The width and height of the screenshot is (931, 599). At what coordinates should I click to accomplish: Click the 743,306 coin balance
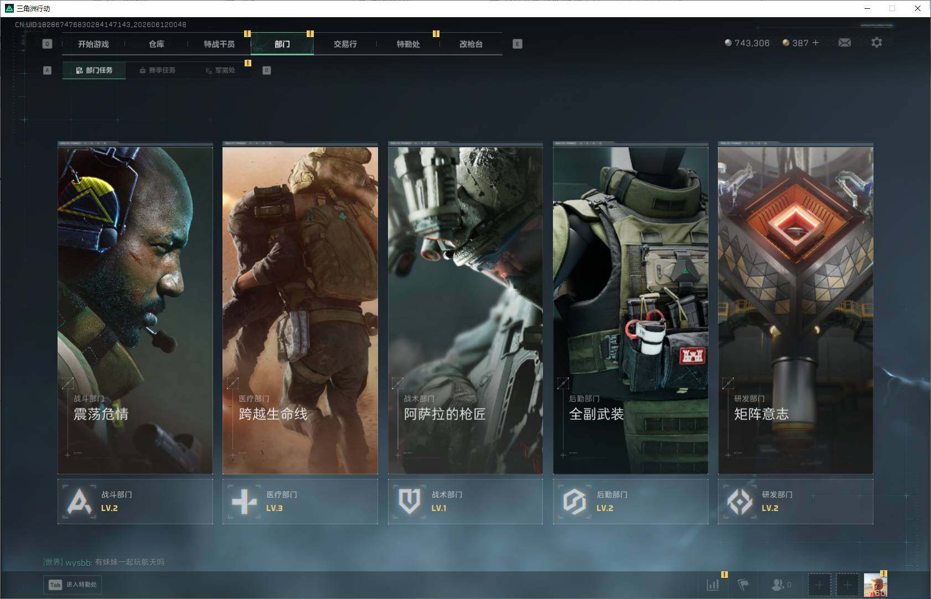747,43
